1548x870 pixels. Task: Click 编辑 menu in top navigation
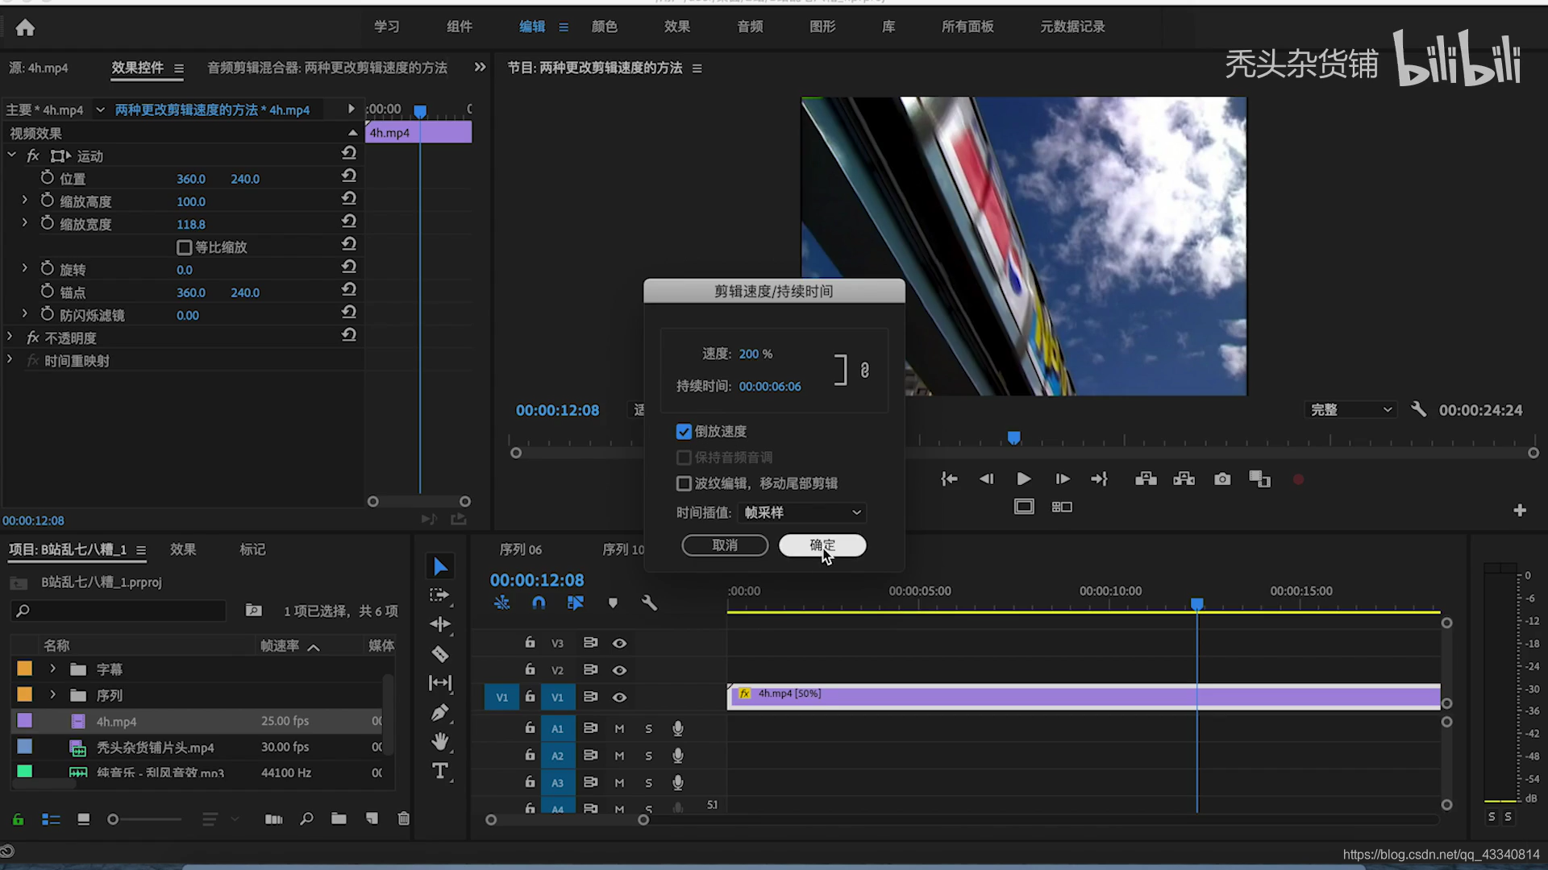pyautogui.click(x=531, y=27)
